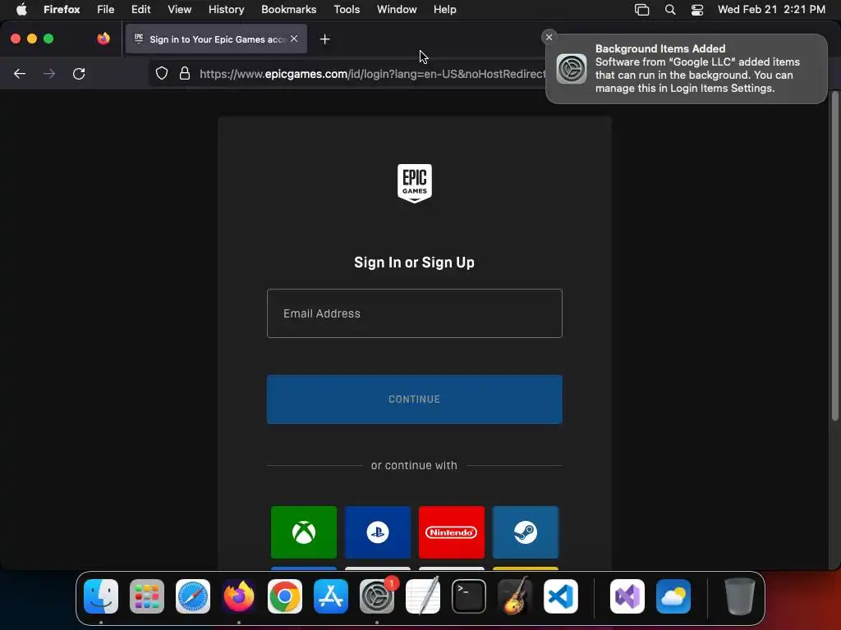Click the page vertical scrollbar
The height and width of the screenshot is (630, 841).
[834, 257]
